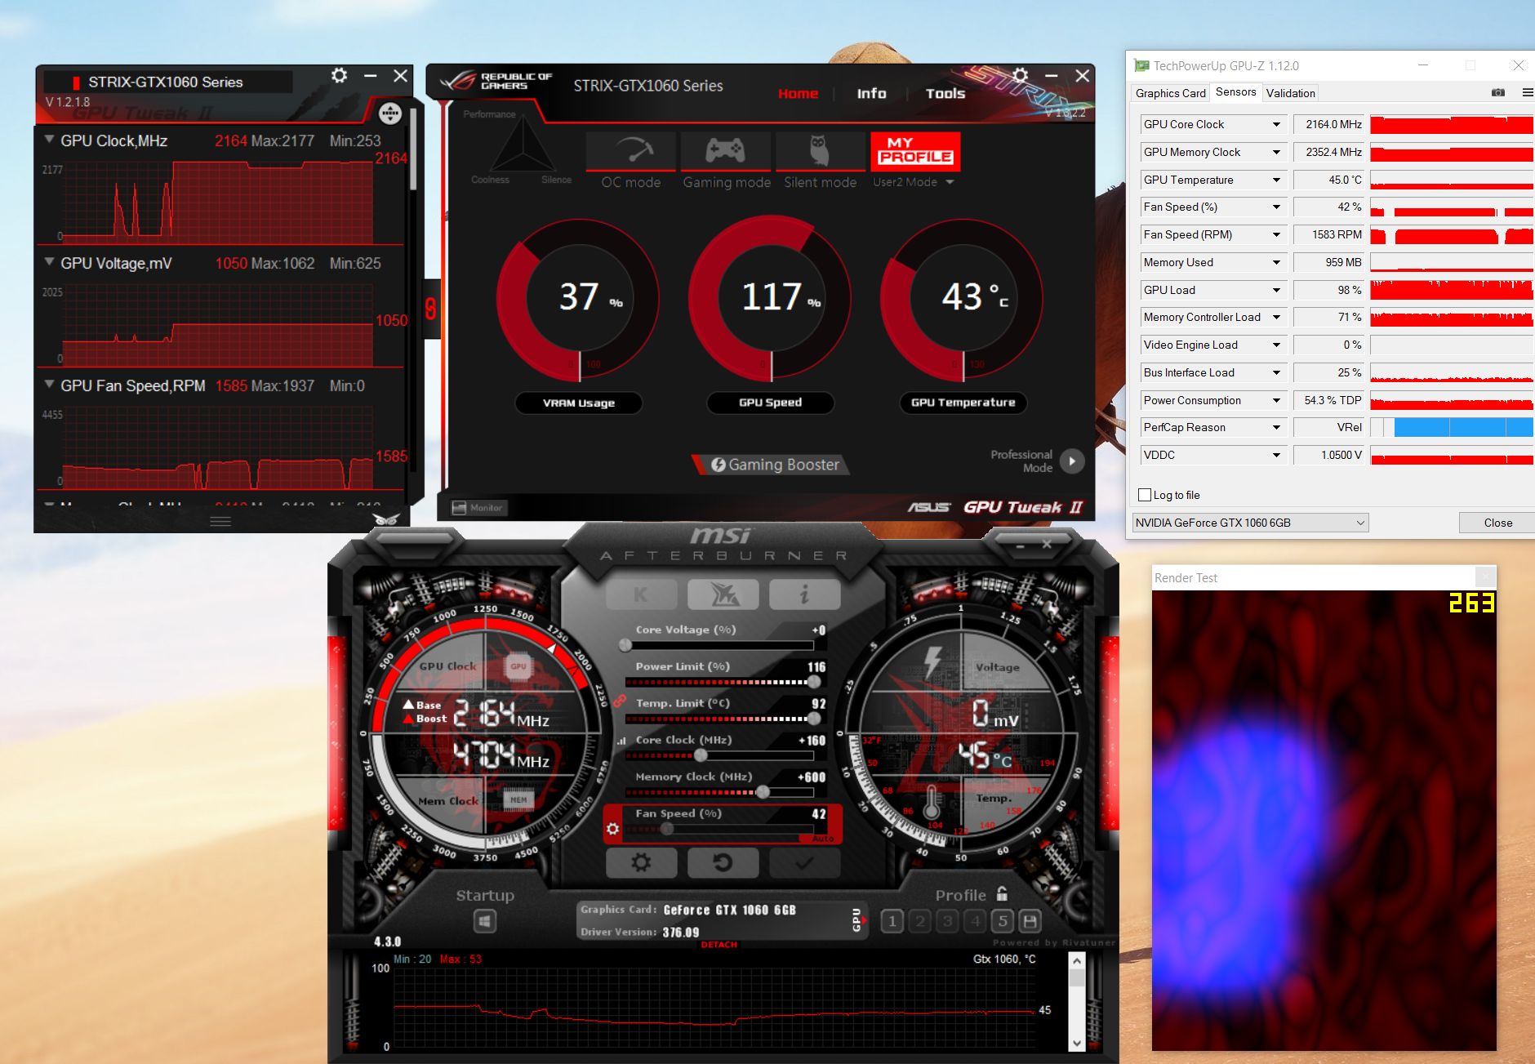Open the Fan Speed (RPM) sensor dropdown
This screenshot has height=1064, width=1535.
(x=1276, y=234)
